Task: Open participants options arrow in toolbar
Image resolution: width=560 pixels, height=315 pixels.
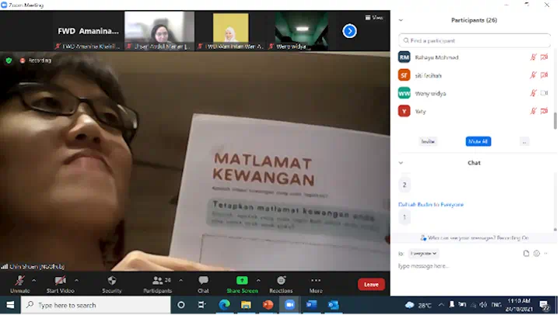Action: (x=181, y=281)
